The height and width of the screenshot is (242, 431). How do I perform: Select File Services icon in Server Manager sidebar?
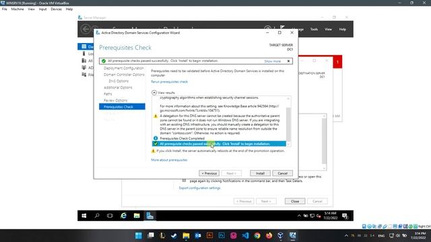click(84, 75)
